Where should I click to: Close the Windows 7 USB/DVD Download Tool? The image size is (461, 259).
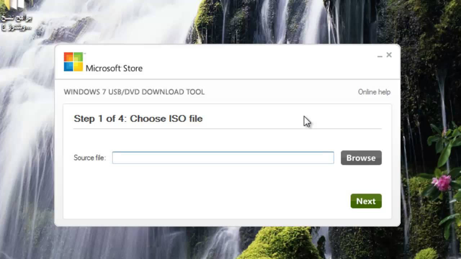(389, 55)
